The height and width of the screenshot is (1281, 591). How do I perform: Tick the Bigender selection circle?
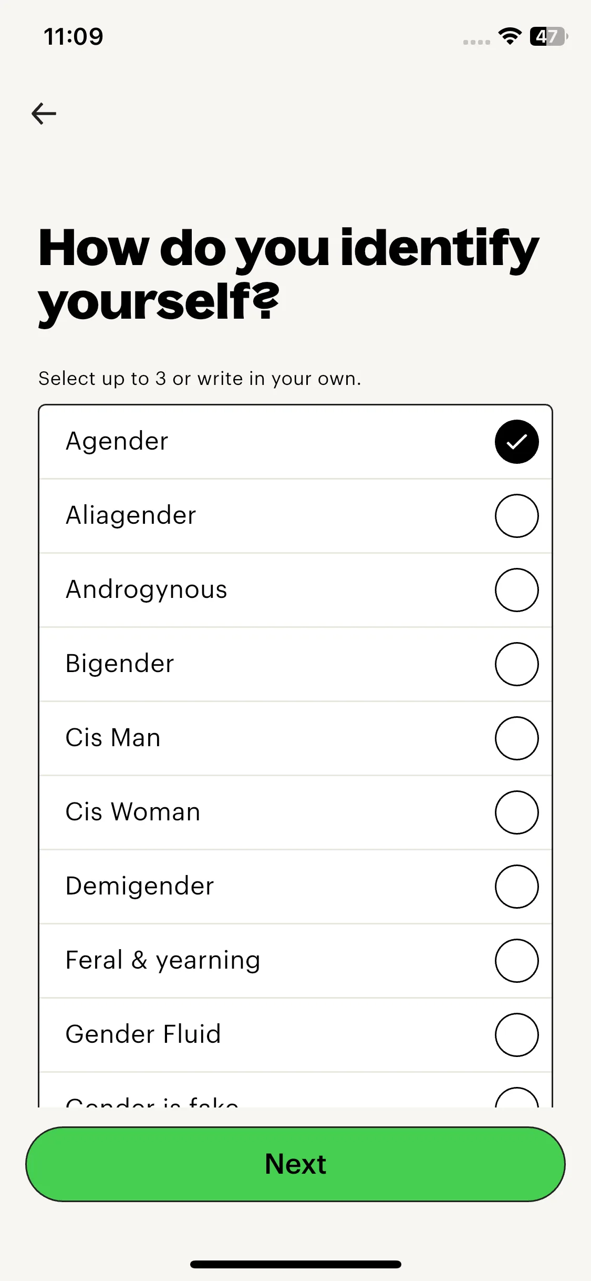[516, 664]
